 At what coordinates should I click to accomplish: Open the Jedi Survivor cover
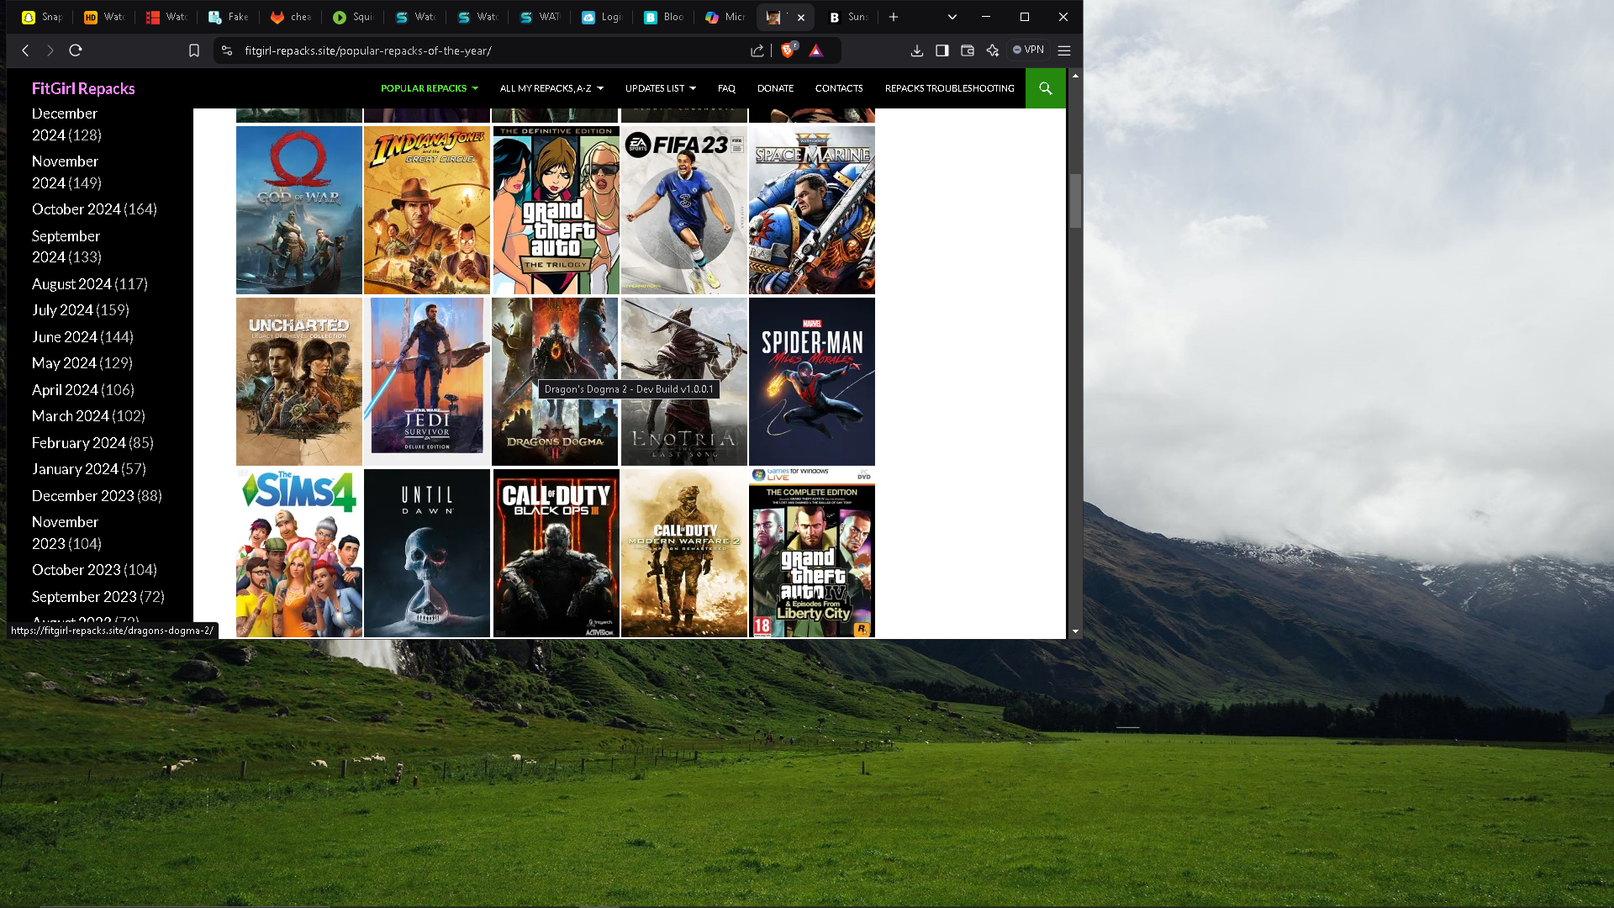(427, 382)
